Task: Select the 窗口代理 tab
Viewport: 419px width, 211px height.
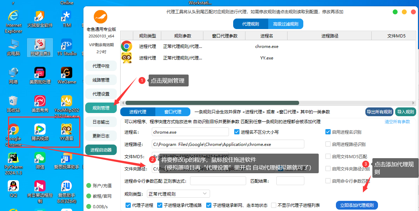Action: pos(173,112)
